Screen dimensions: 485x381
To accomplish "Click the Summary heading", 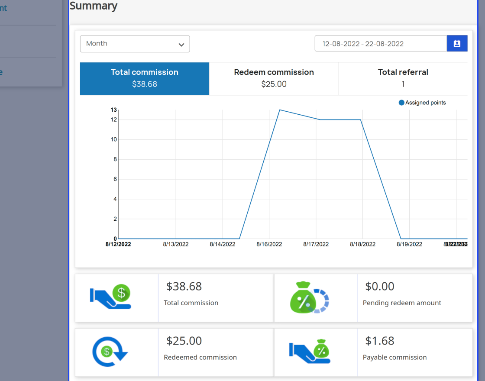I will coord(94,6).
